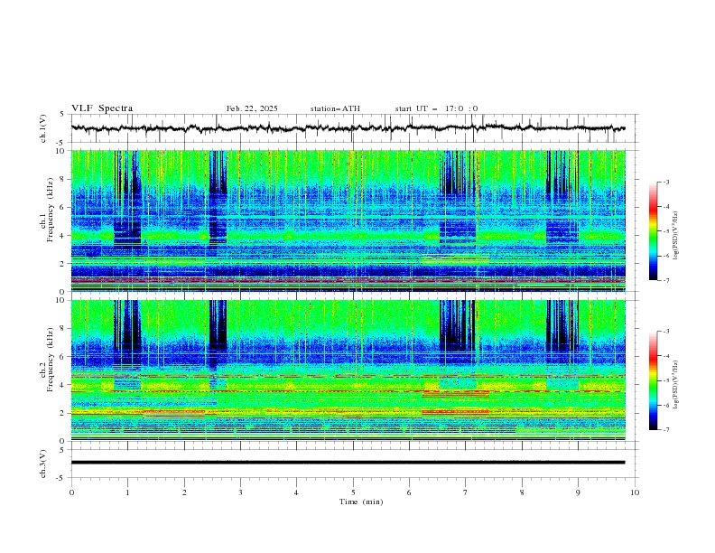Click "-7" on the ch.1 color scale

(x=666, y=280)
